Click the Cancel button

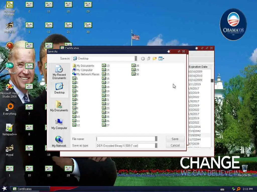[175, 145]
